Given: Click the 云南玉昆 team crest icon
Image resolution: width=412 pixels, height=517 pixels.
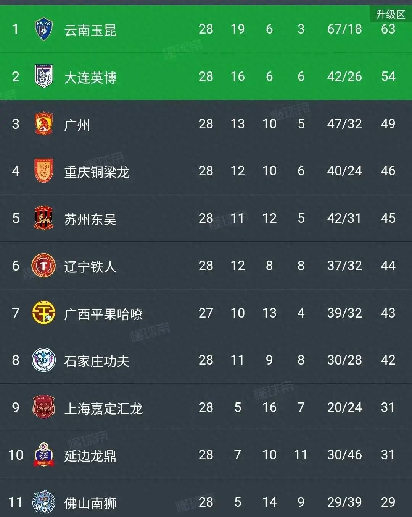Looking at the screenshot, I should click(43, 29).
